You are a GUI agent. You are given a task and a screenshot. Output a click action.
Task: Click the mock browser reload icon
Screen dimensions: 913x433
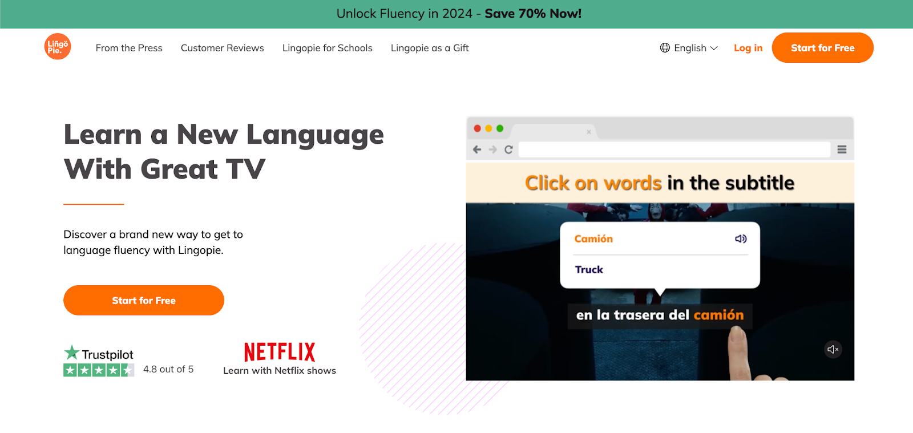[x=508, y=149]
